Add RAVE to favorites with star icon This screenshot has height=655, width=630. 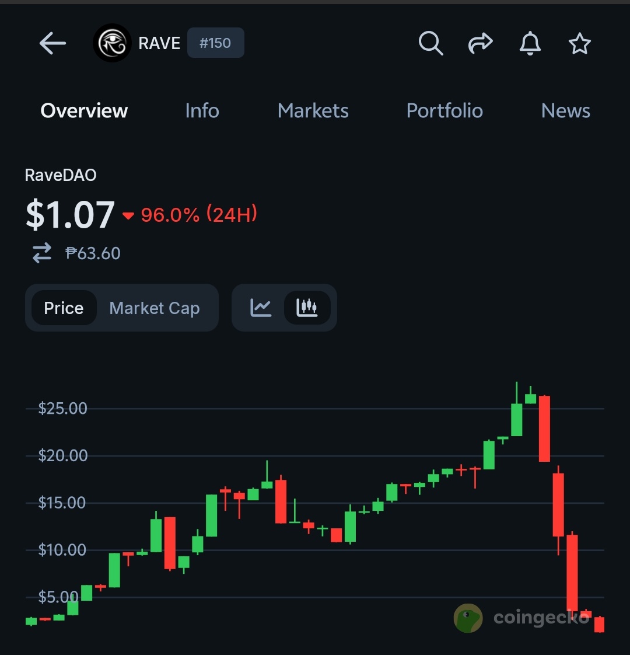[x=579, y=43]
